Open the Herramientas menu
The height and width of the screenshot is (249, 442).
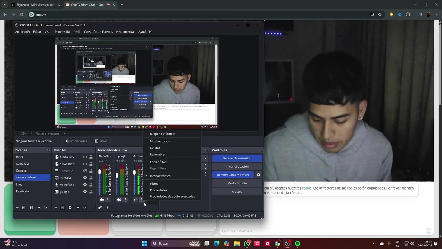126,31
